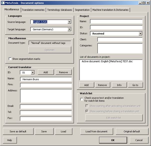Expand the Target language dropdown
The width and height of the screenshot is (151, 146).
point(69,29)
